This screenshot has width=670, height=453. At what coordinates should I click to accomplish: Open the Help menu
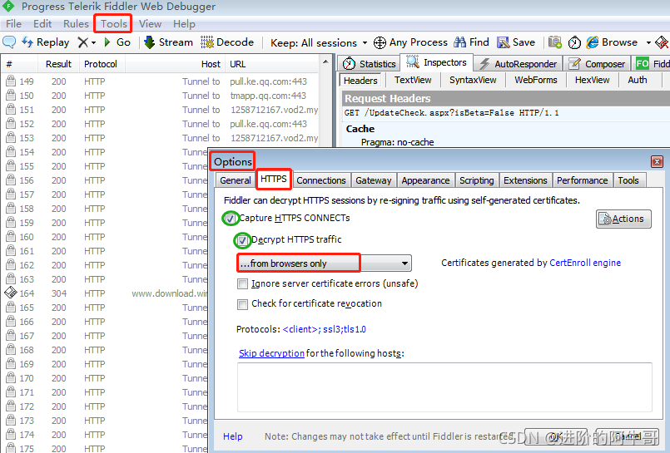click(184, 24)
